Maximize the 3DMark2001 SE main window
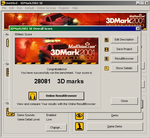The image size is (150, 138). click(x=142, y=3)
